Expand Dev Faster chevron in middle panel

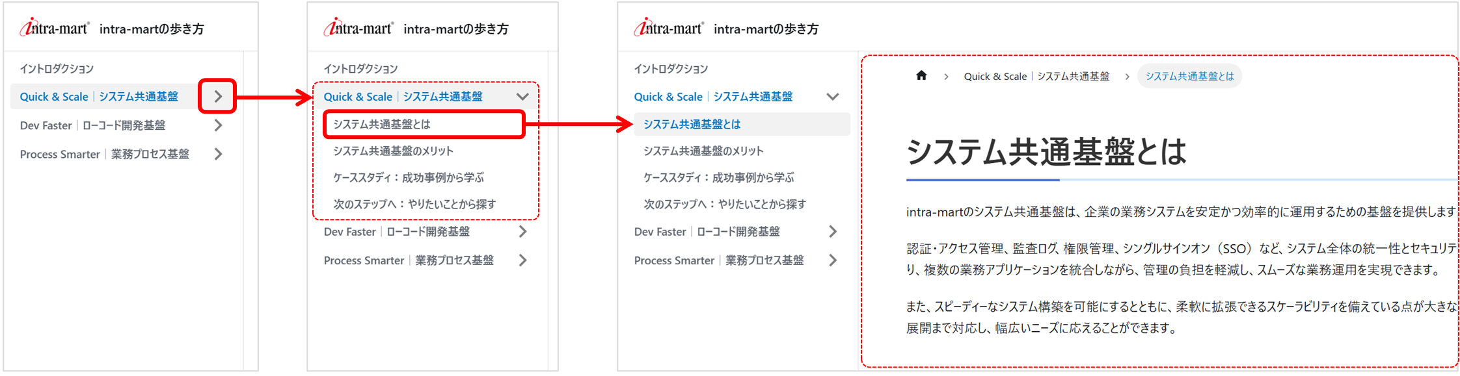[x=522, y=231]
